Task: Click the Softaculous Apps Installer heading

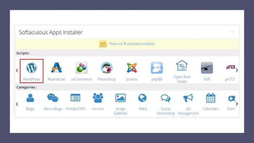Action: click(x=51, y=32)
